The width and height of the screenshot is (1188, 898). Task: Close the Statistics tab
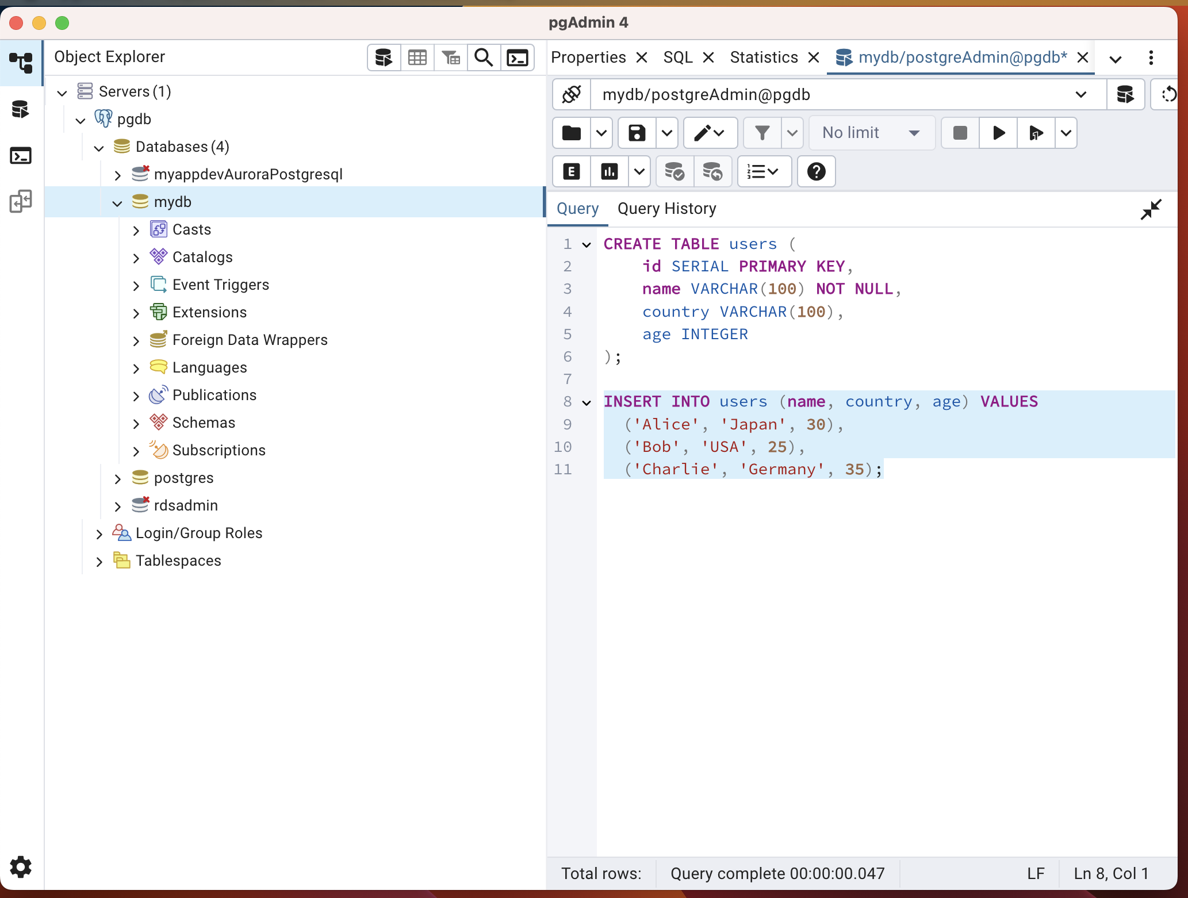[x=814, y=57]
